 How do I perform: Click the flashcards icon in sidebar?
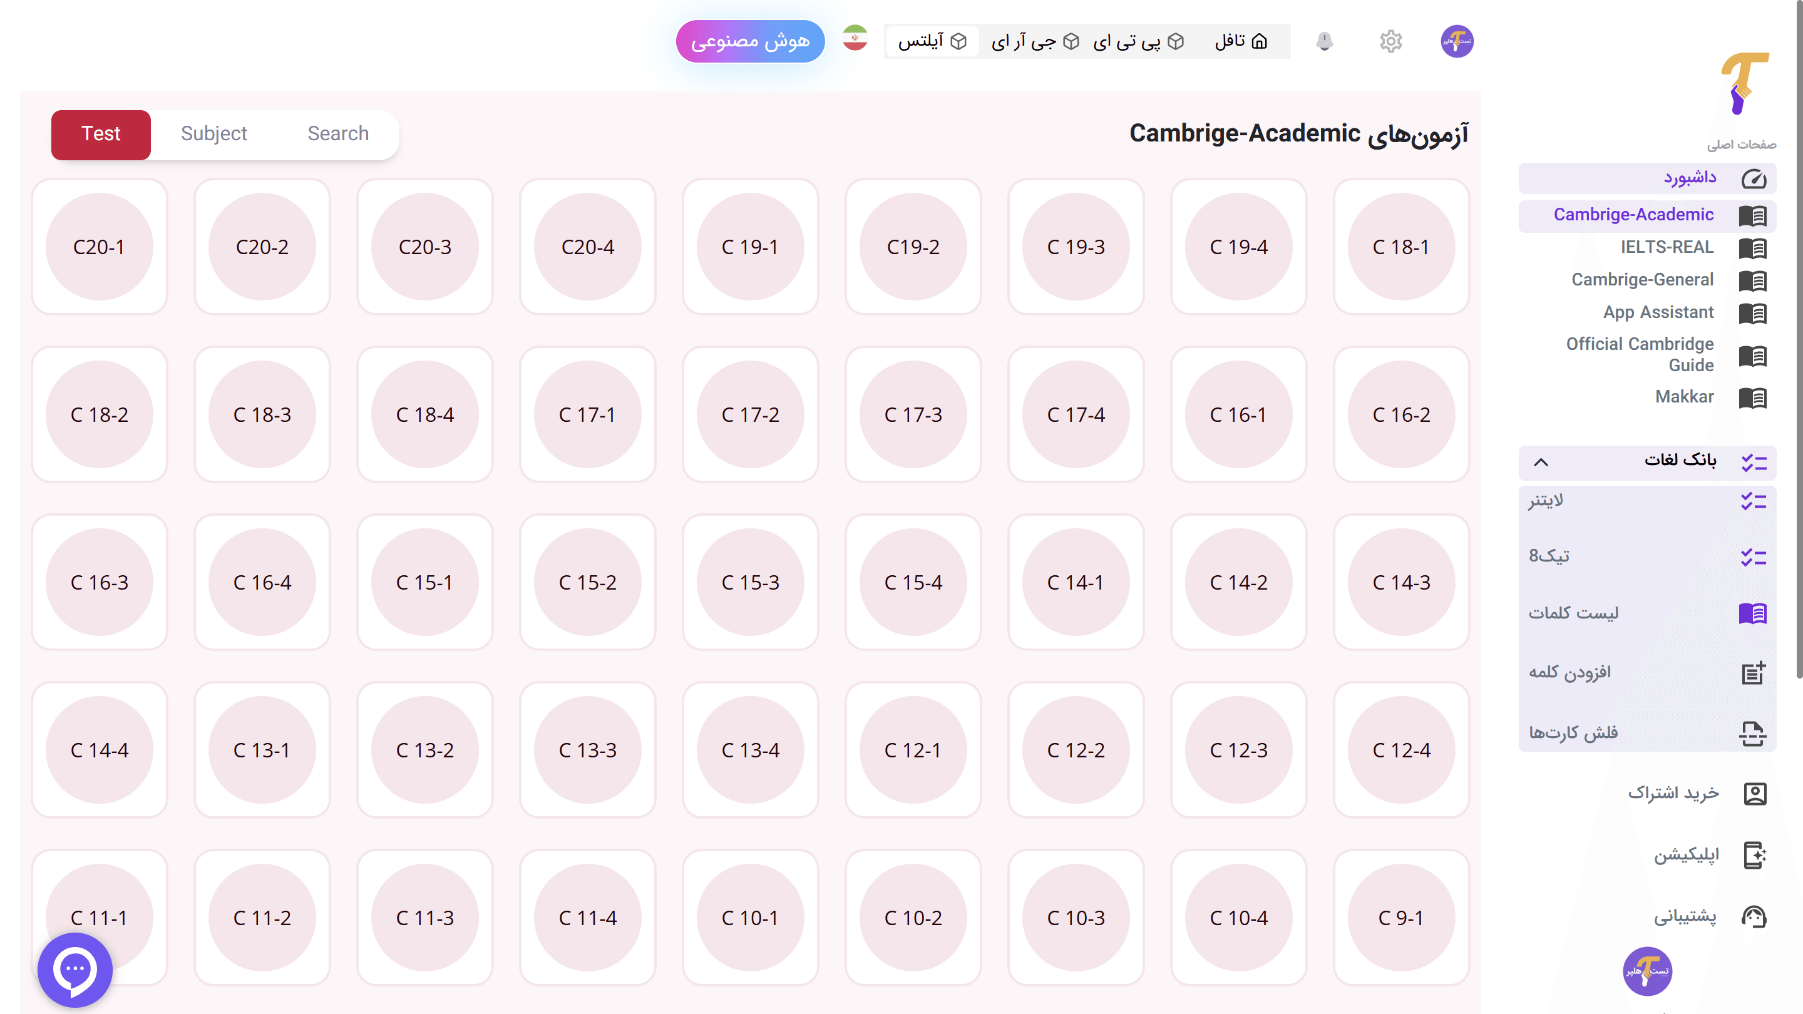(x=1753, y=734)
